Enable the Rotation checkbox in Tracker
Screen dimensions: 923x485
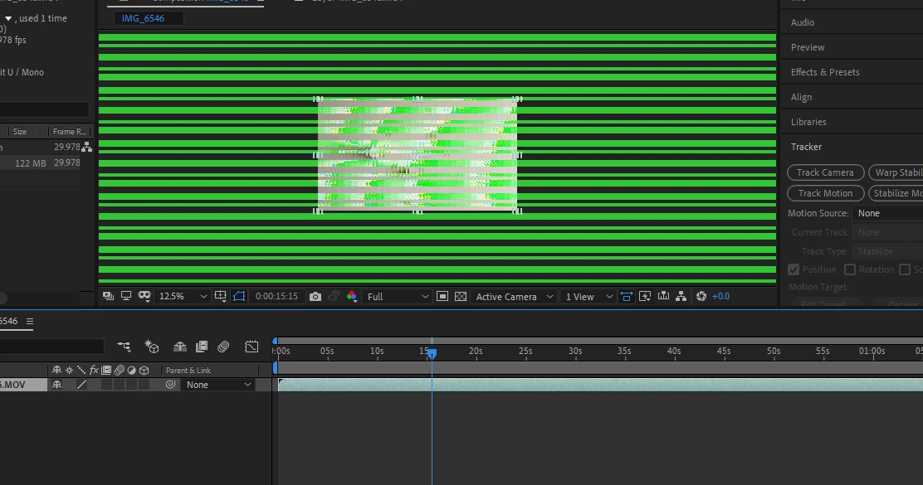[x=850, y=269]
